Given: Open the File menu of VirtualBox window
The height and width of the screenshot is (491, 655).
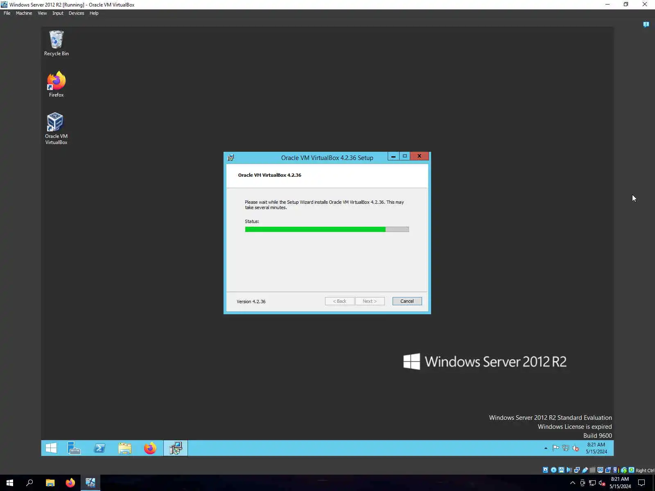Looking at the screenshot, I should (7, 13).
